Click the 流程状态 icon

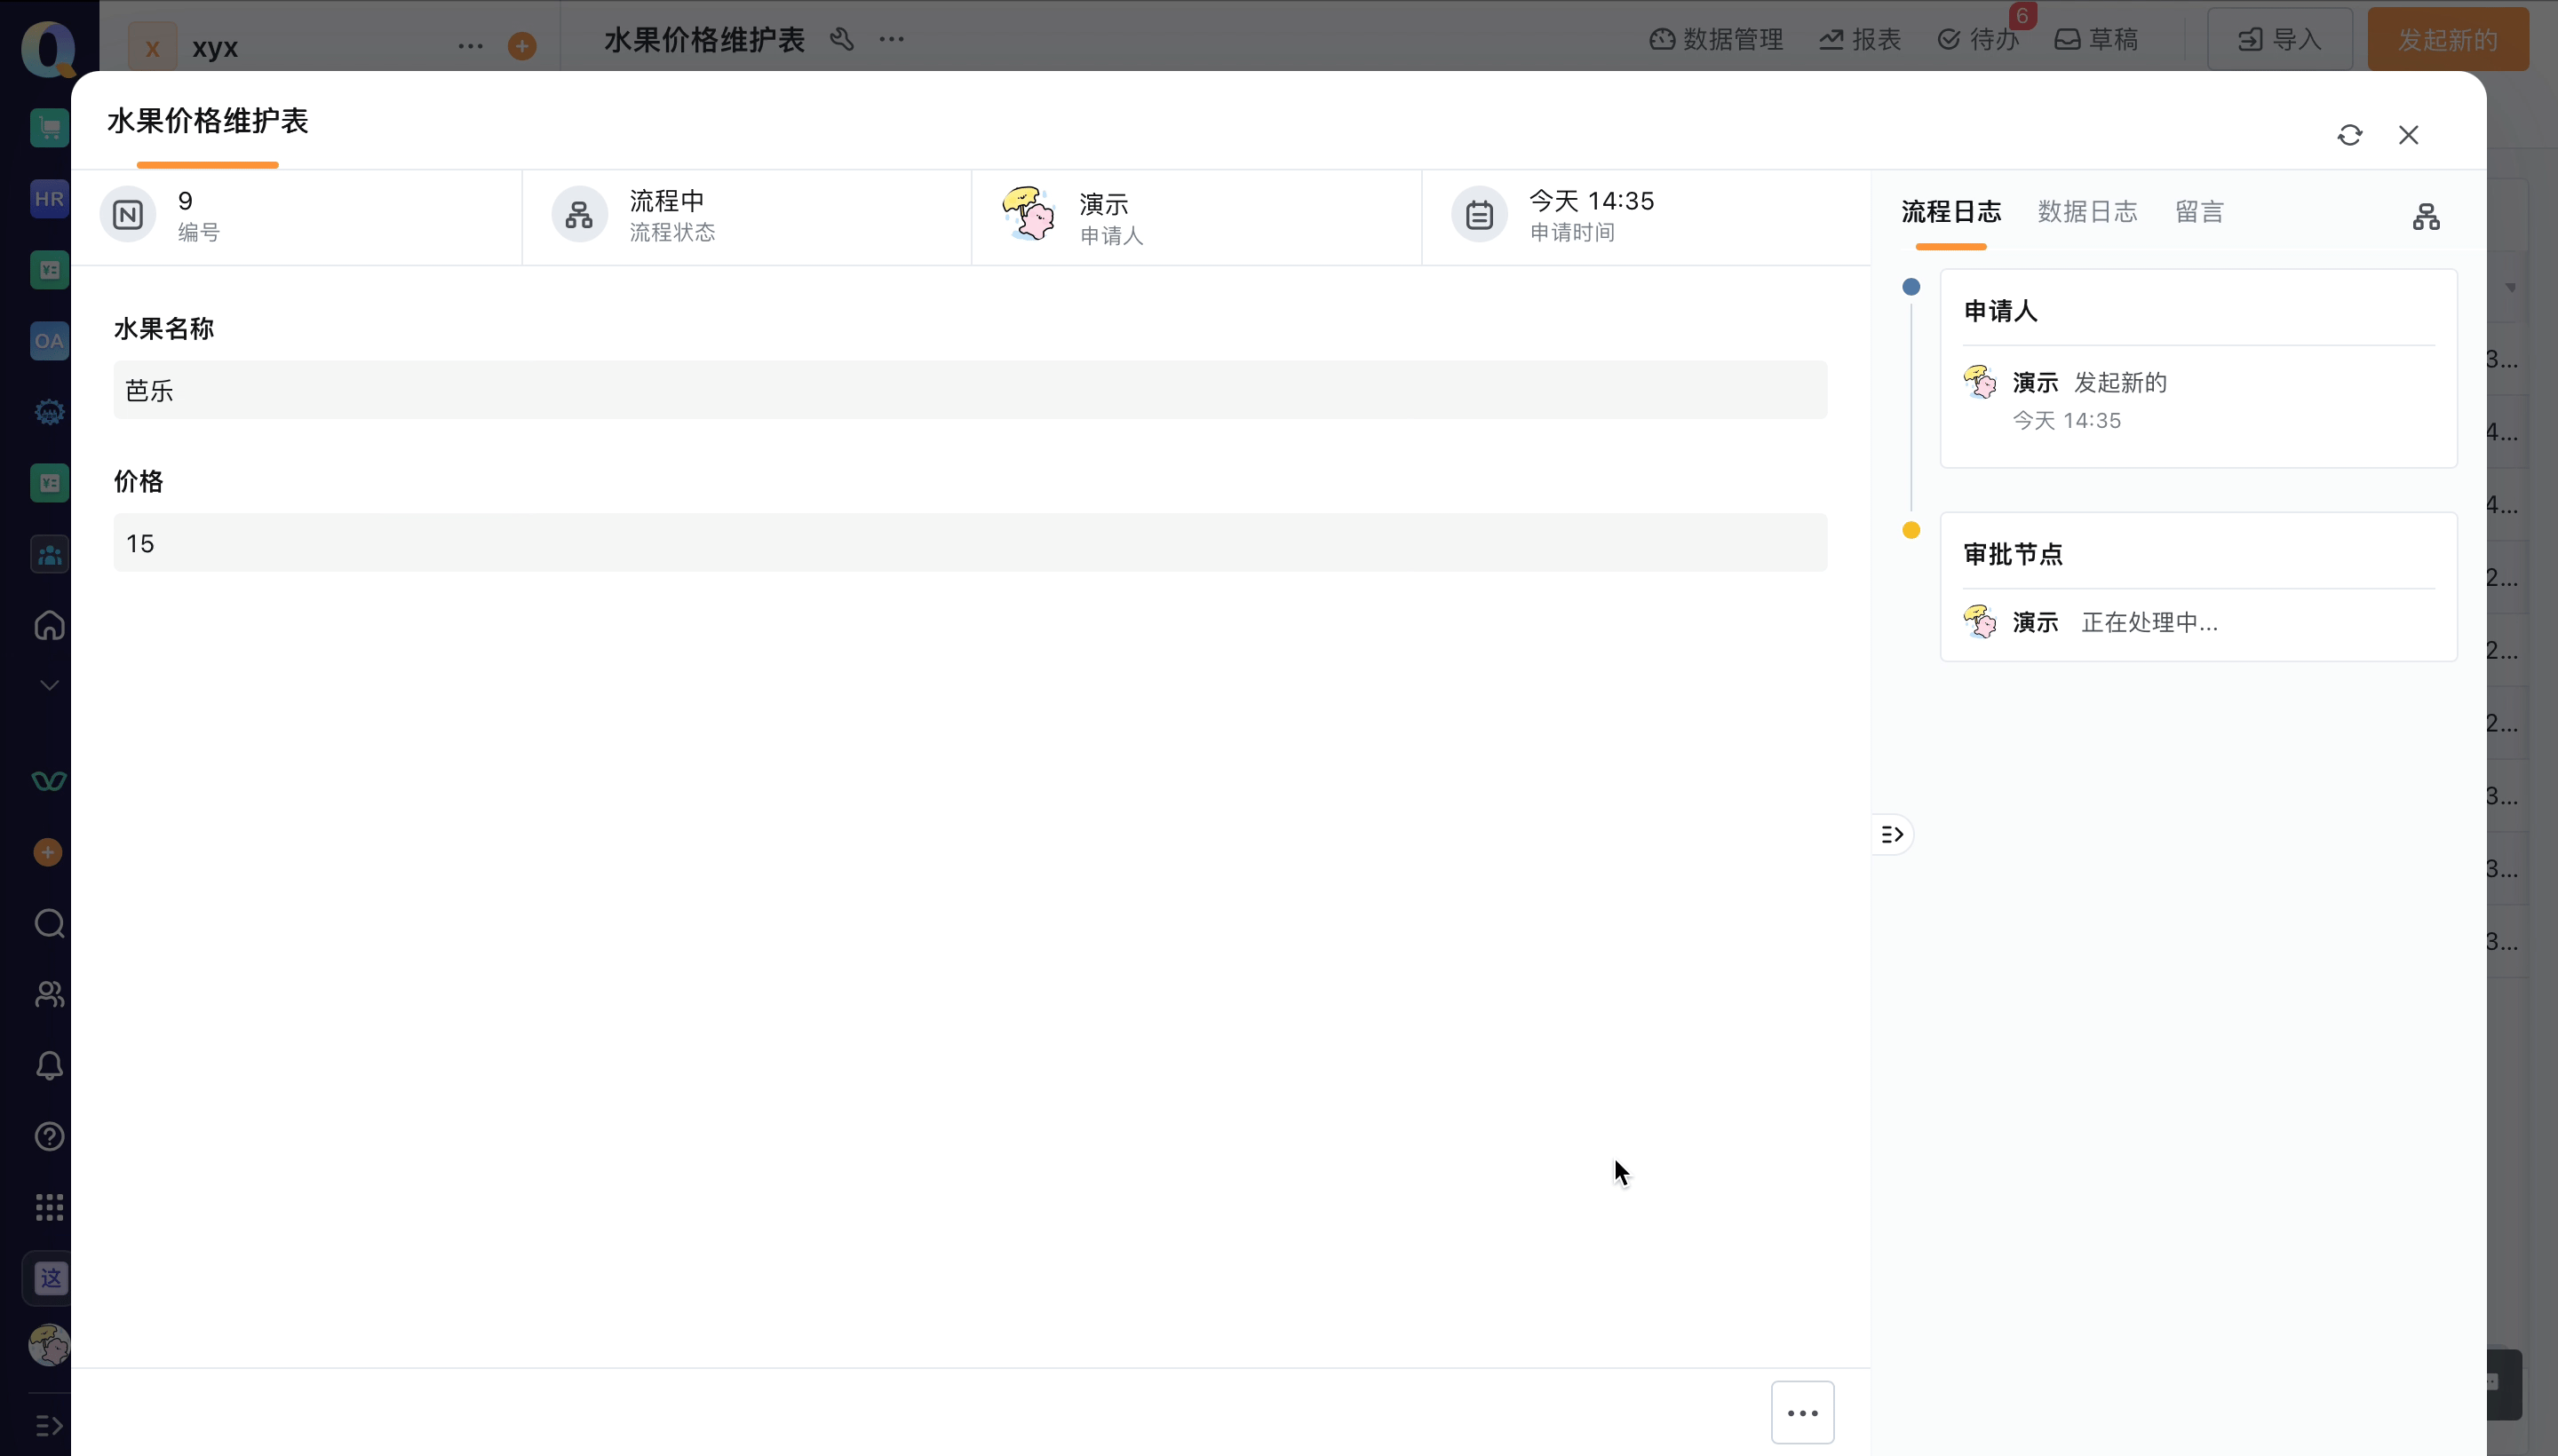[x=579, y=214]
